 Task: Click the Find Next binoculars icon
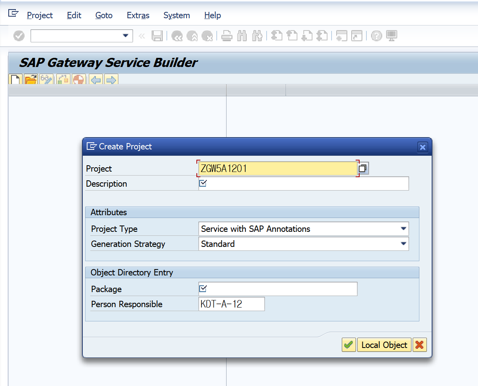(x=257, y=36)
